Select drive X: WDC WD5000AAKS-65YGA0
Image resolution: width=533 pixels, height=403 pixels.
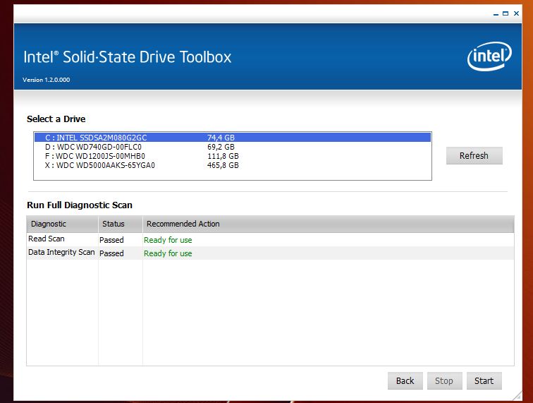click(233, 165)
